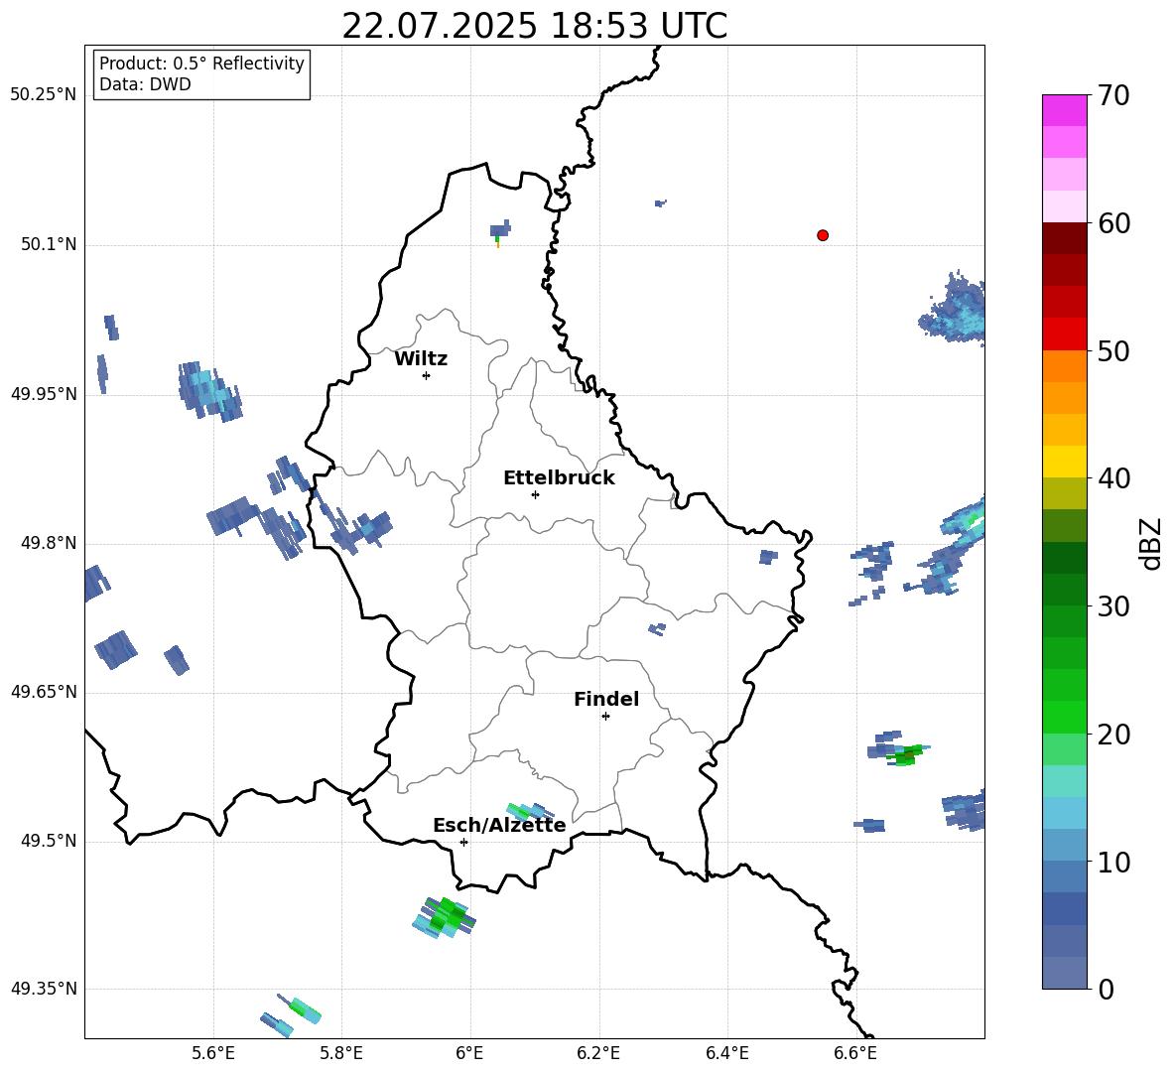Click the 'Product: 0.5° Reflectivity' text
Screen dimensions: 1175x1073
pos(201,63)
